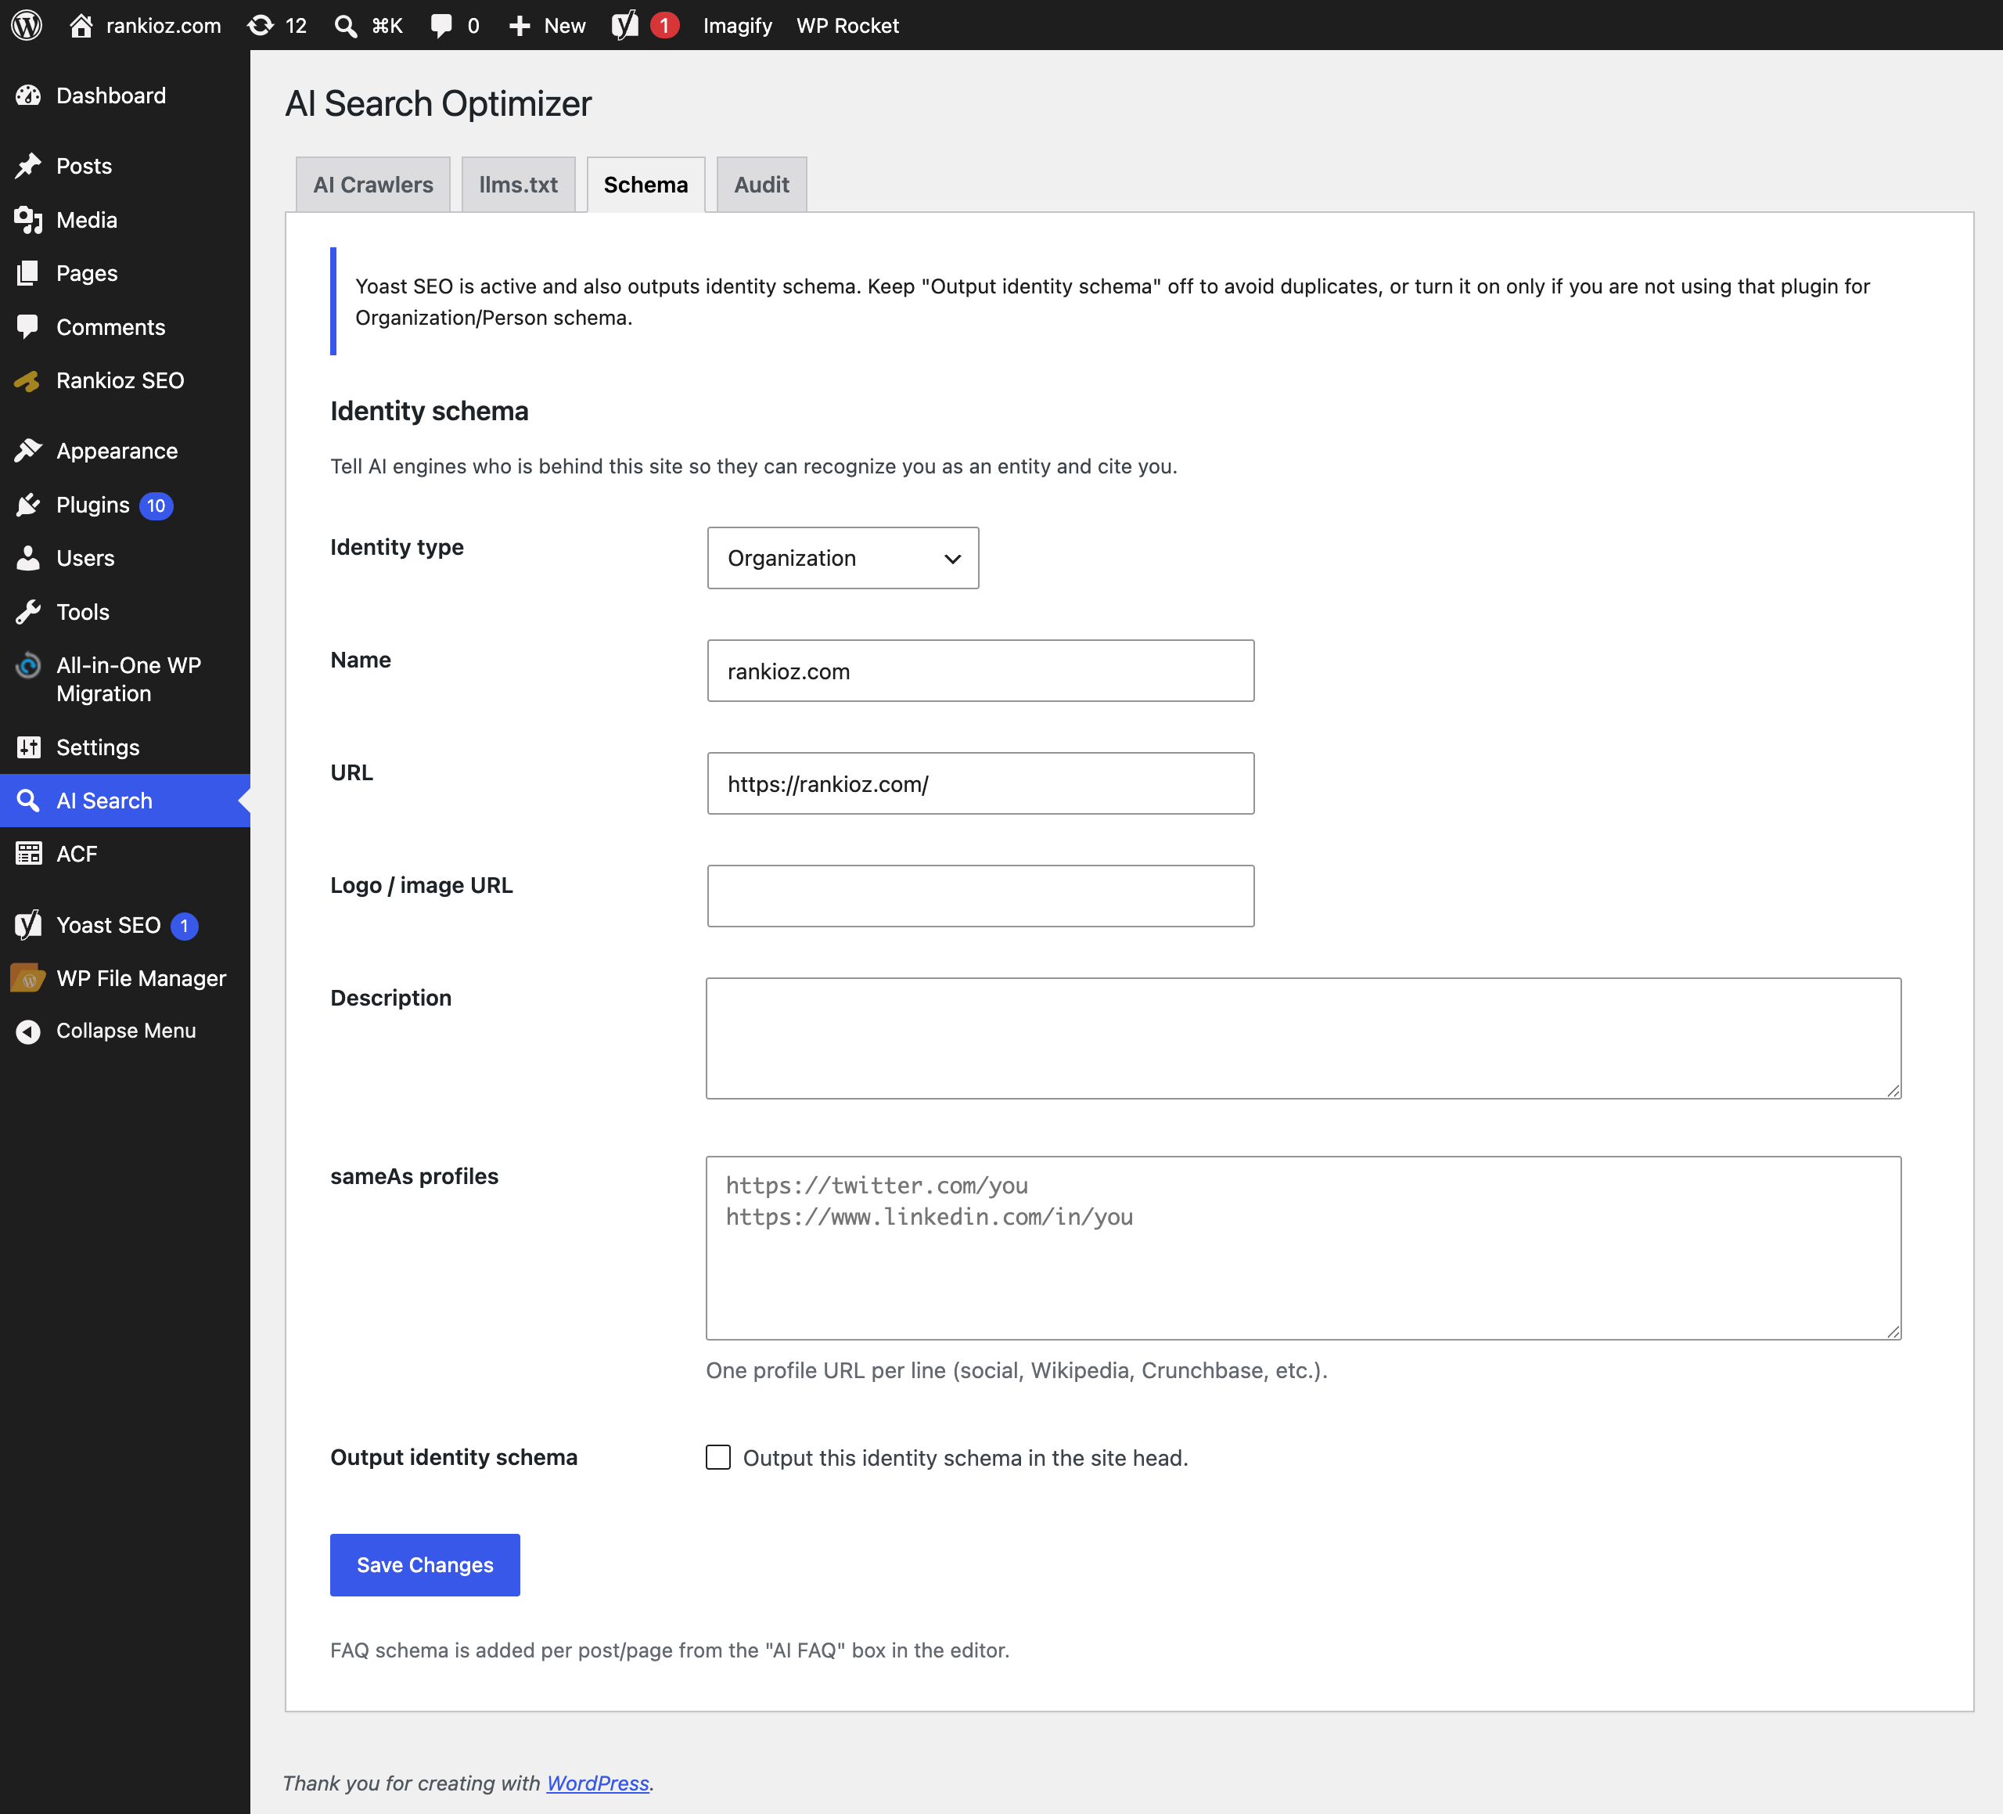Click into the Description textarea

(x=1304, y=1038)
